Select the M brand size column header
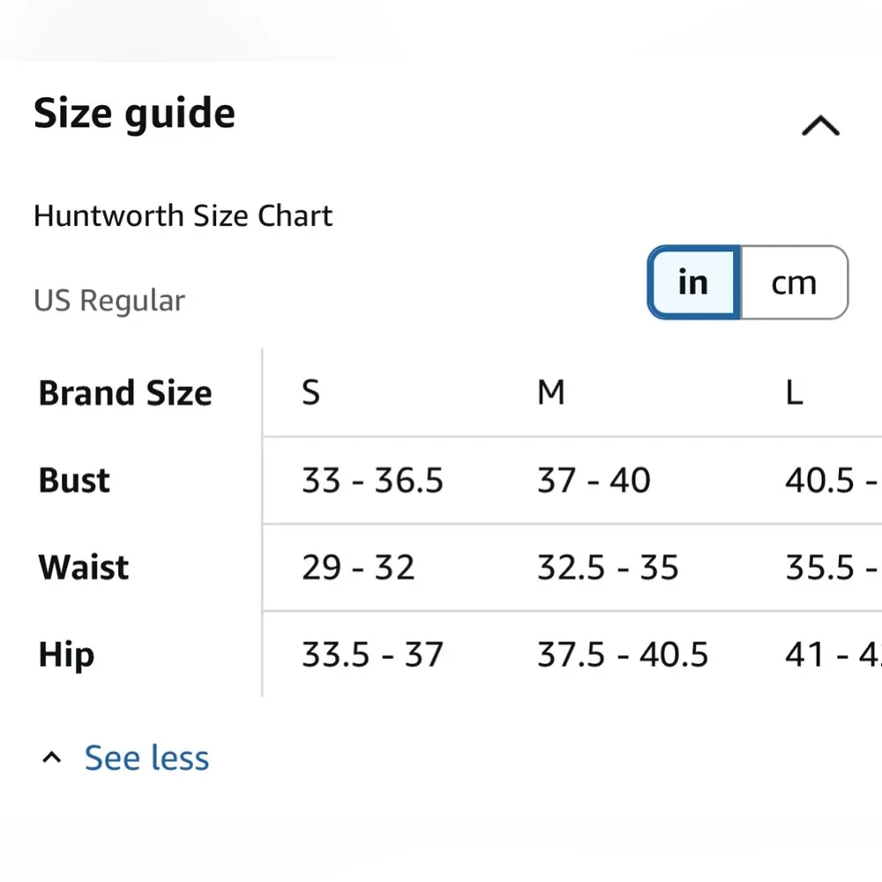Screen dimensions: 882x882 click(x=550, y=392)
